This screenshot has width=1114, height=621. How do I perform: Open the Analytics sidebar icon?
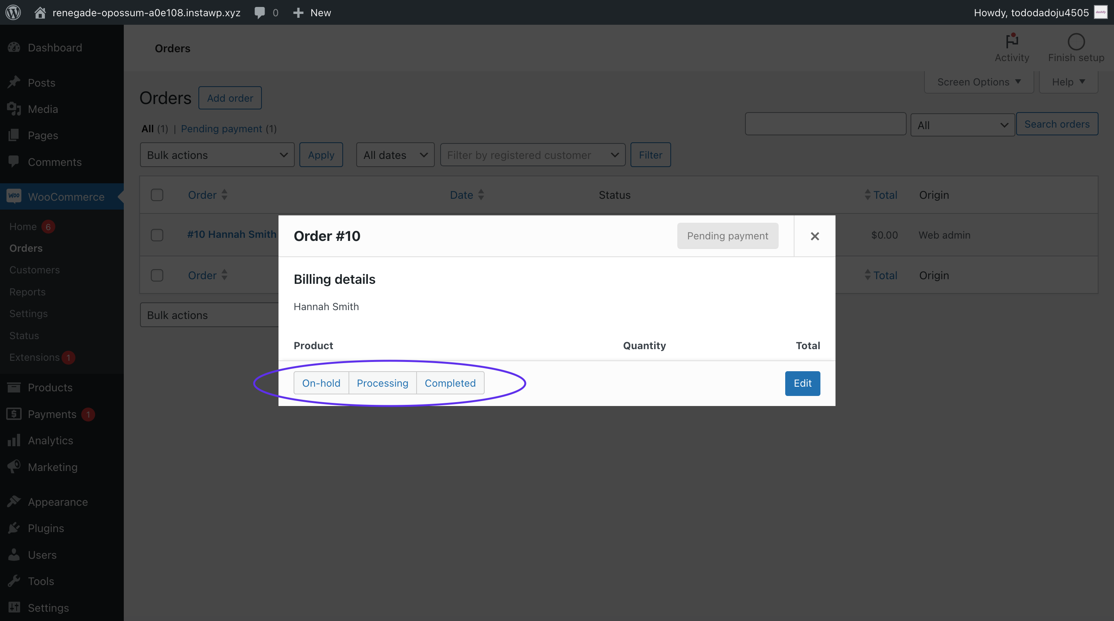tap(14, 440)
